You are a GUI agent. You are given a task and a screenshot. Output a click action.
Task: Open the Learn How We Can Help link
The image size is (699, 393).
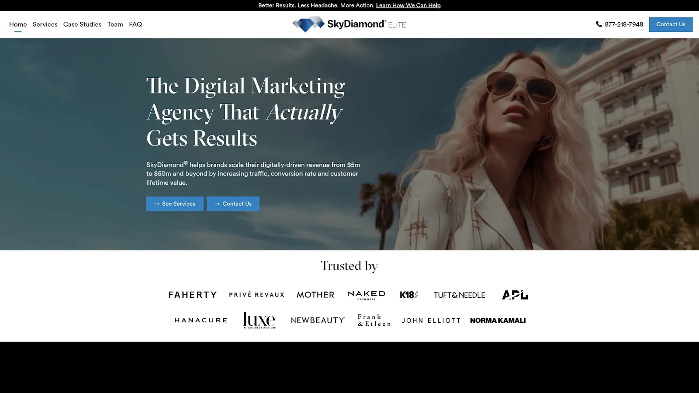point(408,5)
